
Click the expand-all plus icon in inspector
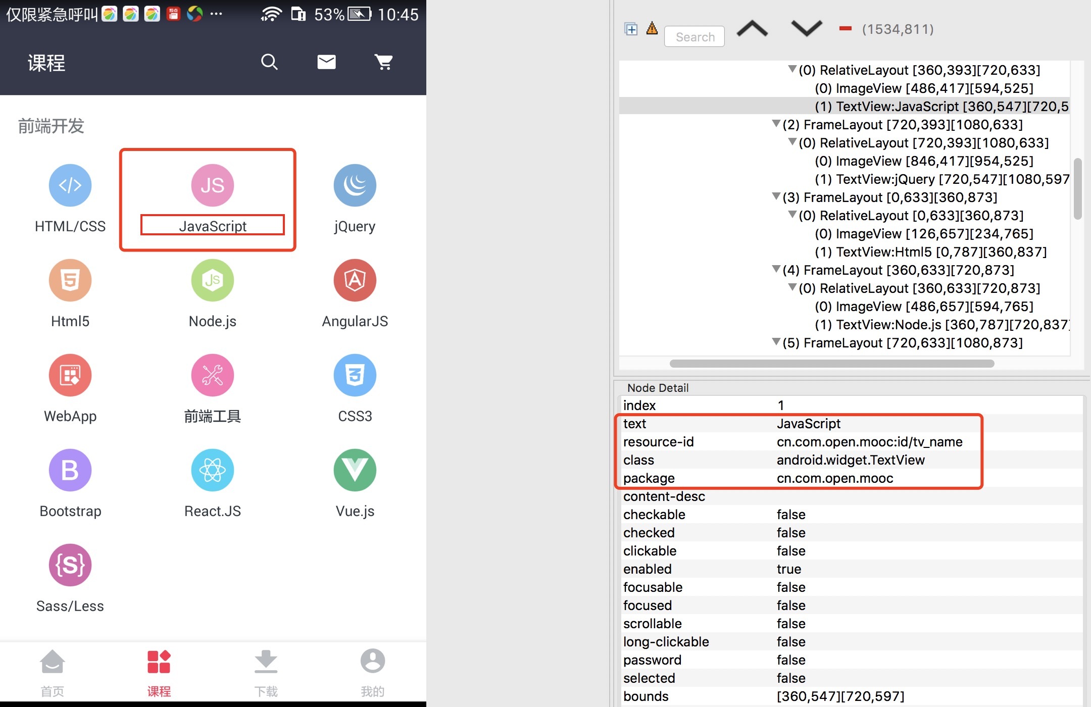[x=631, y=29]
